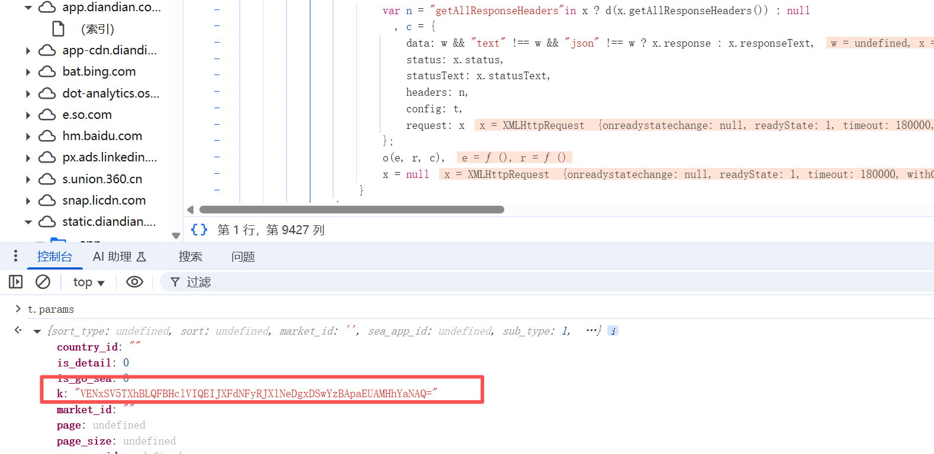Select the bat.bing.com domain label
The height and width of the screenshot is (454, 934).
[x=99, y=72]
